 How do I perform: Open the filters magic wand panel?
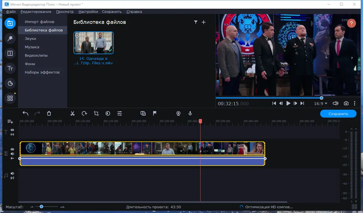coord(10,38)
